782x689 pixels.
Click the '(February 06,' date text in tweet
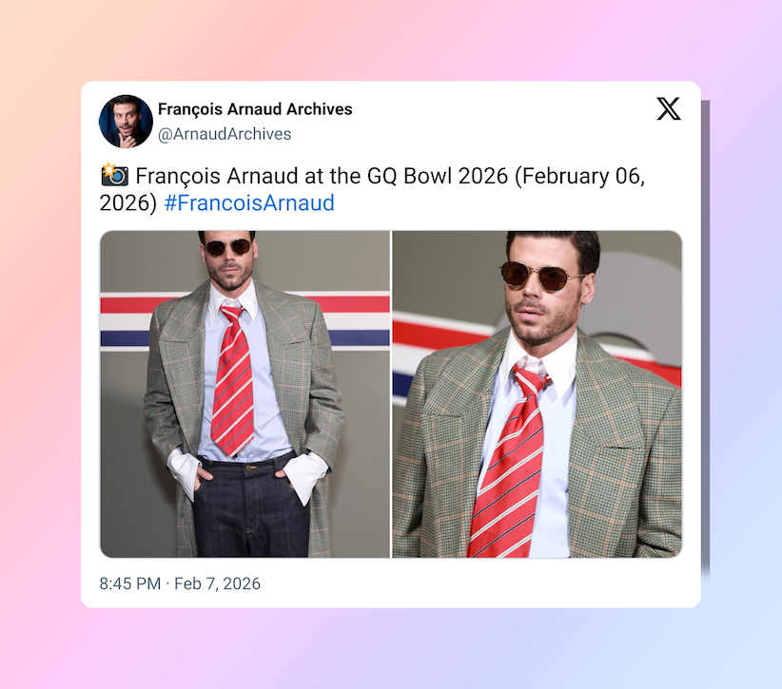[579, 177]
